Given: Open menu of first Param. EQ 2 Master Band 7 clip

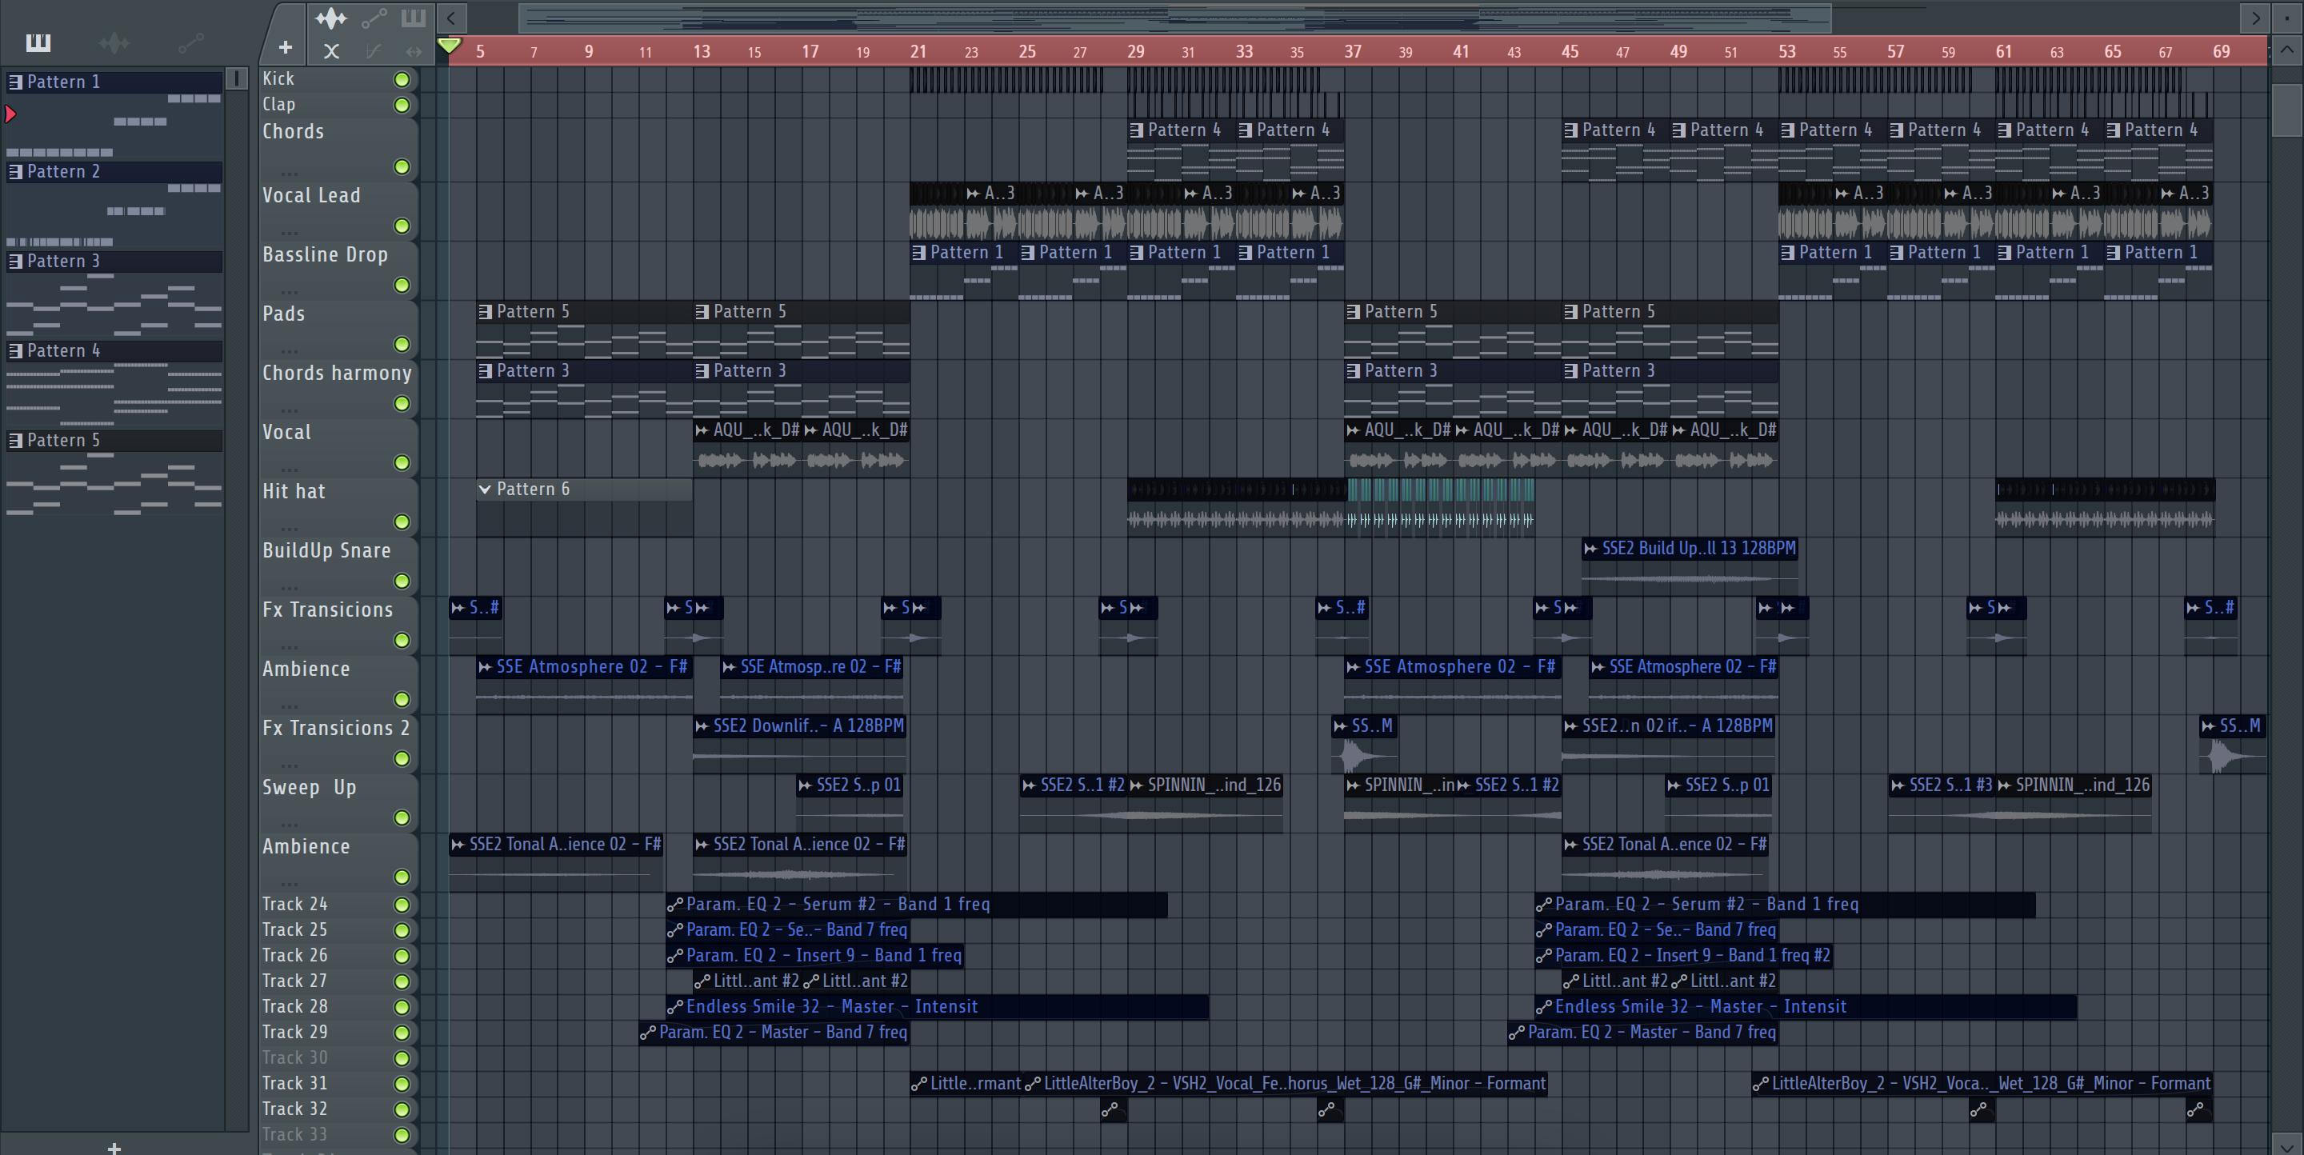Looking at the screenshot, I should coord(649,1033).
